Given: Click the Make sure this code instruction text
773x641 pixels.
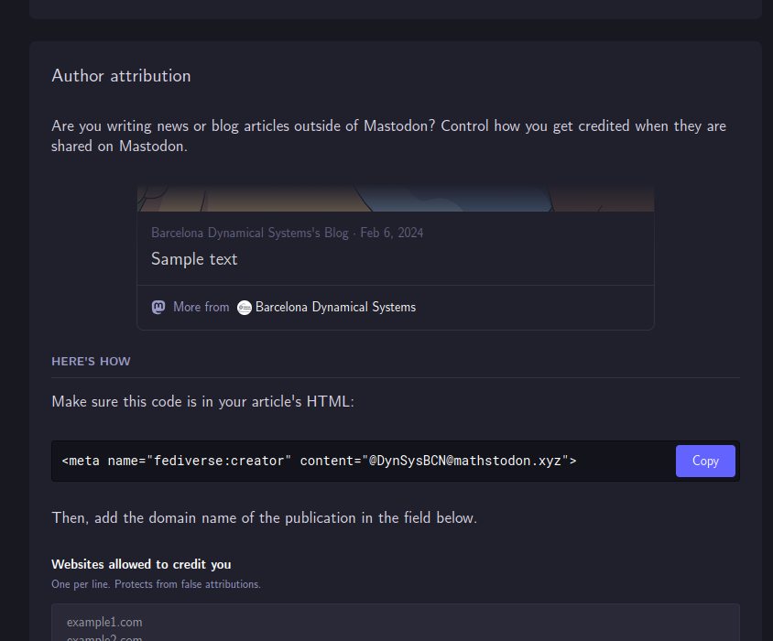Looking at the screenshot, I should 202,402.
